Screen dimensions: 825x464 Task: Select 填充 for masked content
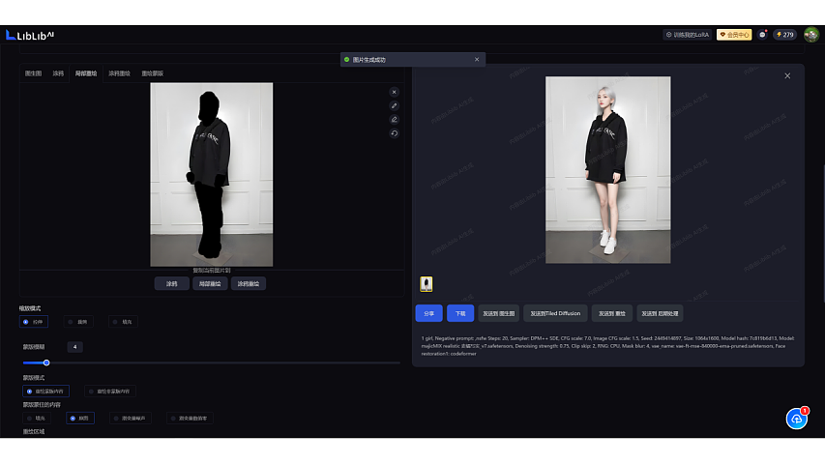point(37,419)
